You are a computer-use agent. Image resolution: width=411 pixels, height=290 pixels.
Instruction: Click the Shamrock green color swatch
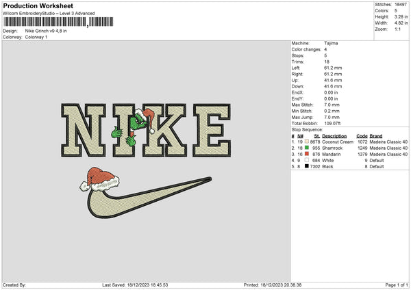pyautogui.click(x=307, y=148)
